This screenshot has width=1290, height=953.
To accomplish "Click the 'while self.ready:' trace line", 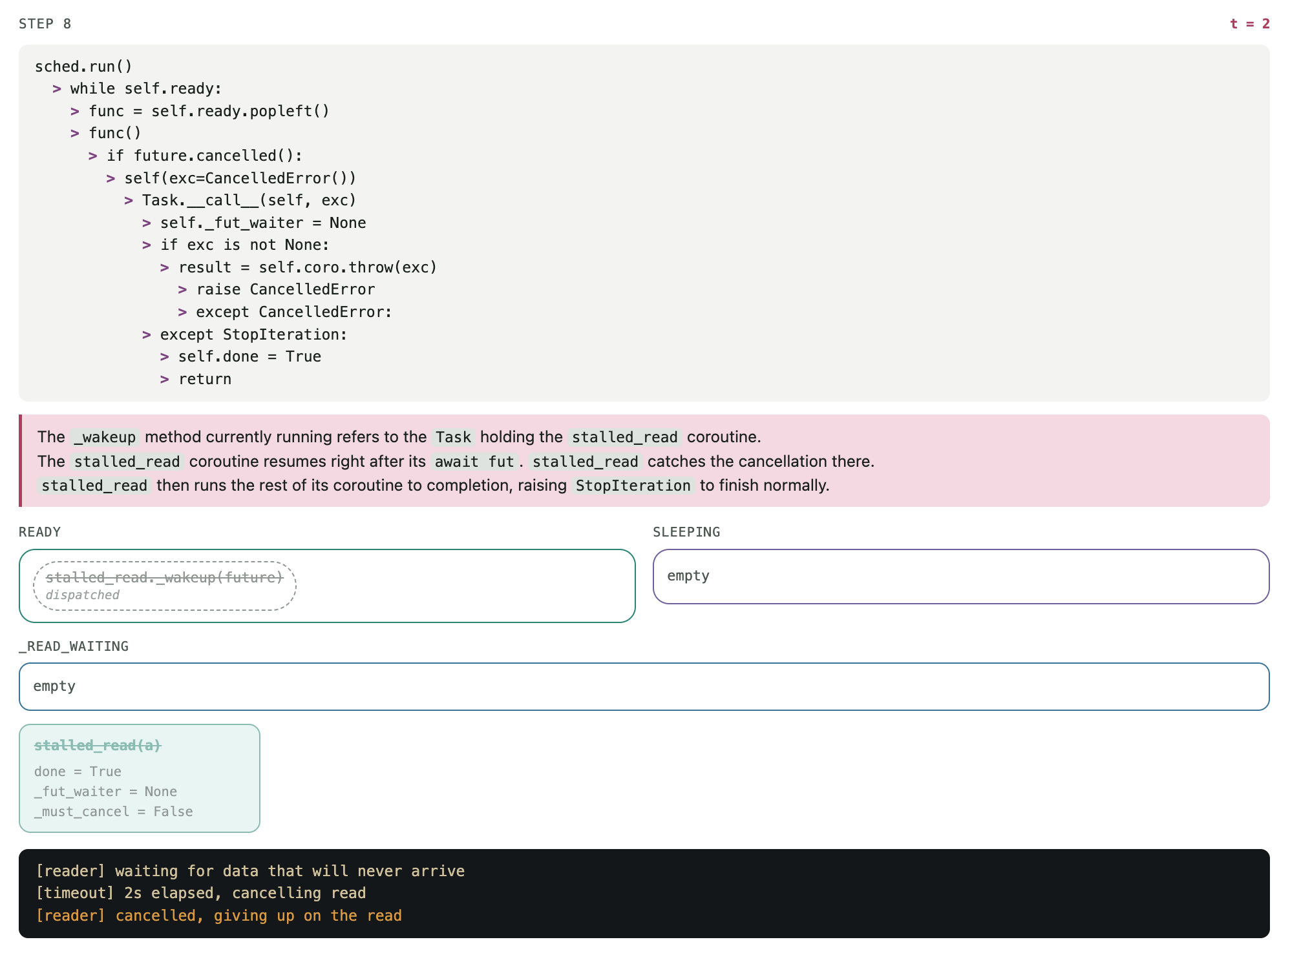I will [x=145, y=88].
